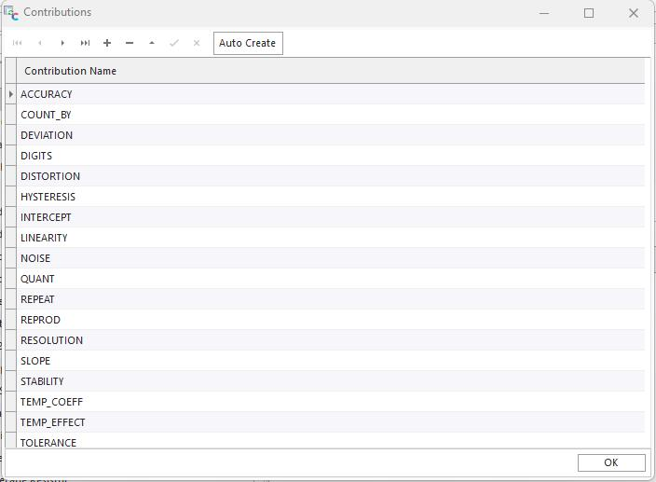Click the Auto Create button
Screen dimensions: 656x482
pyautogui.click(x=248, y=43)
